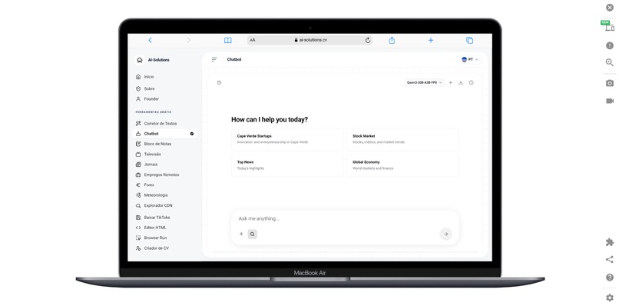Toggle the sidebar with the menu lines icon

214,59
